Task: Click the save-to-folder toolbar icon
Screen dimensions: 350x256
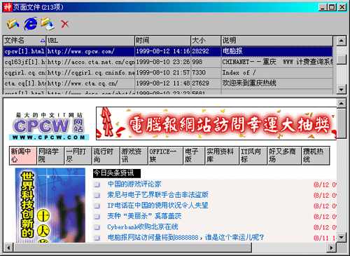Action: [48, 24]
